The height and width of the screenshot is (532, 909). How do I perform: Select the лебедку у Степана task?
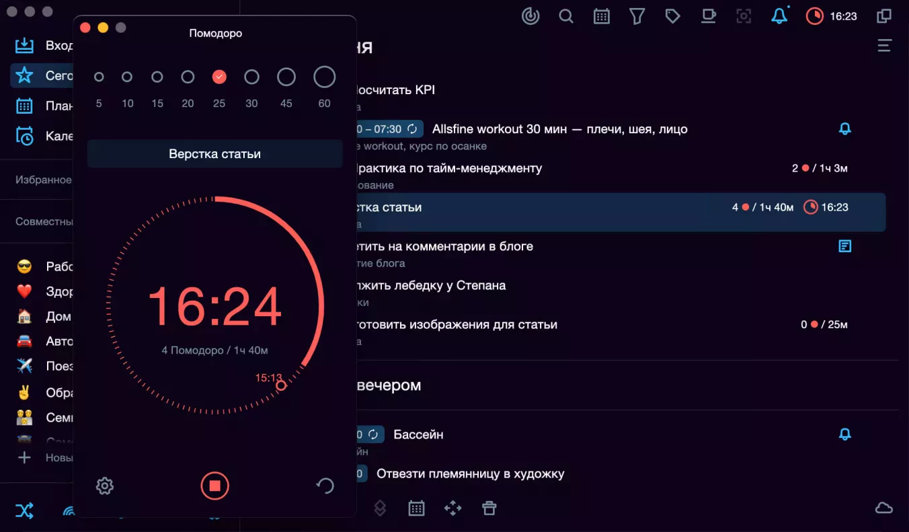[431, 285]
